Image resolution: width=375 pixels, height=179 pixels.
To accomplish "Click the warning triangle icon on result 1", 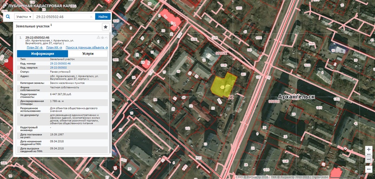I will [99, 38].
